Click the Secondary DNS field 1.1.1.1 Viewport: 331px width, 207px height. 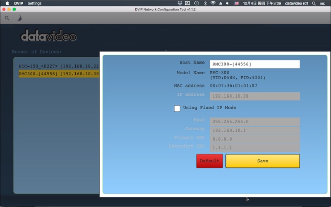pos(254,148)
